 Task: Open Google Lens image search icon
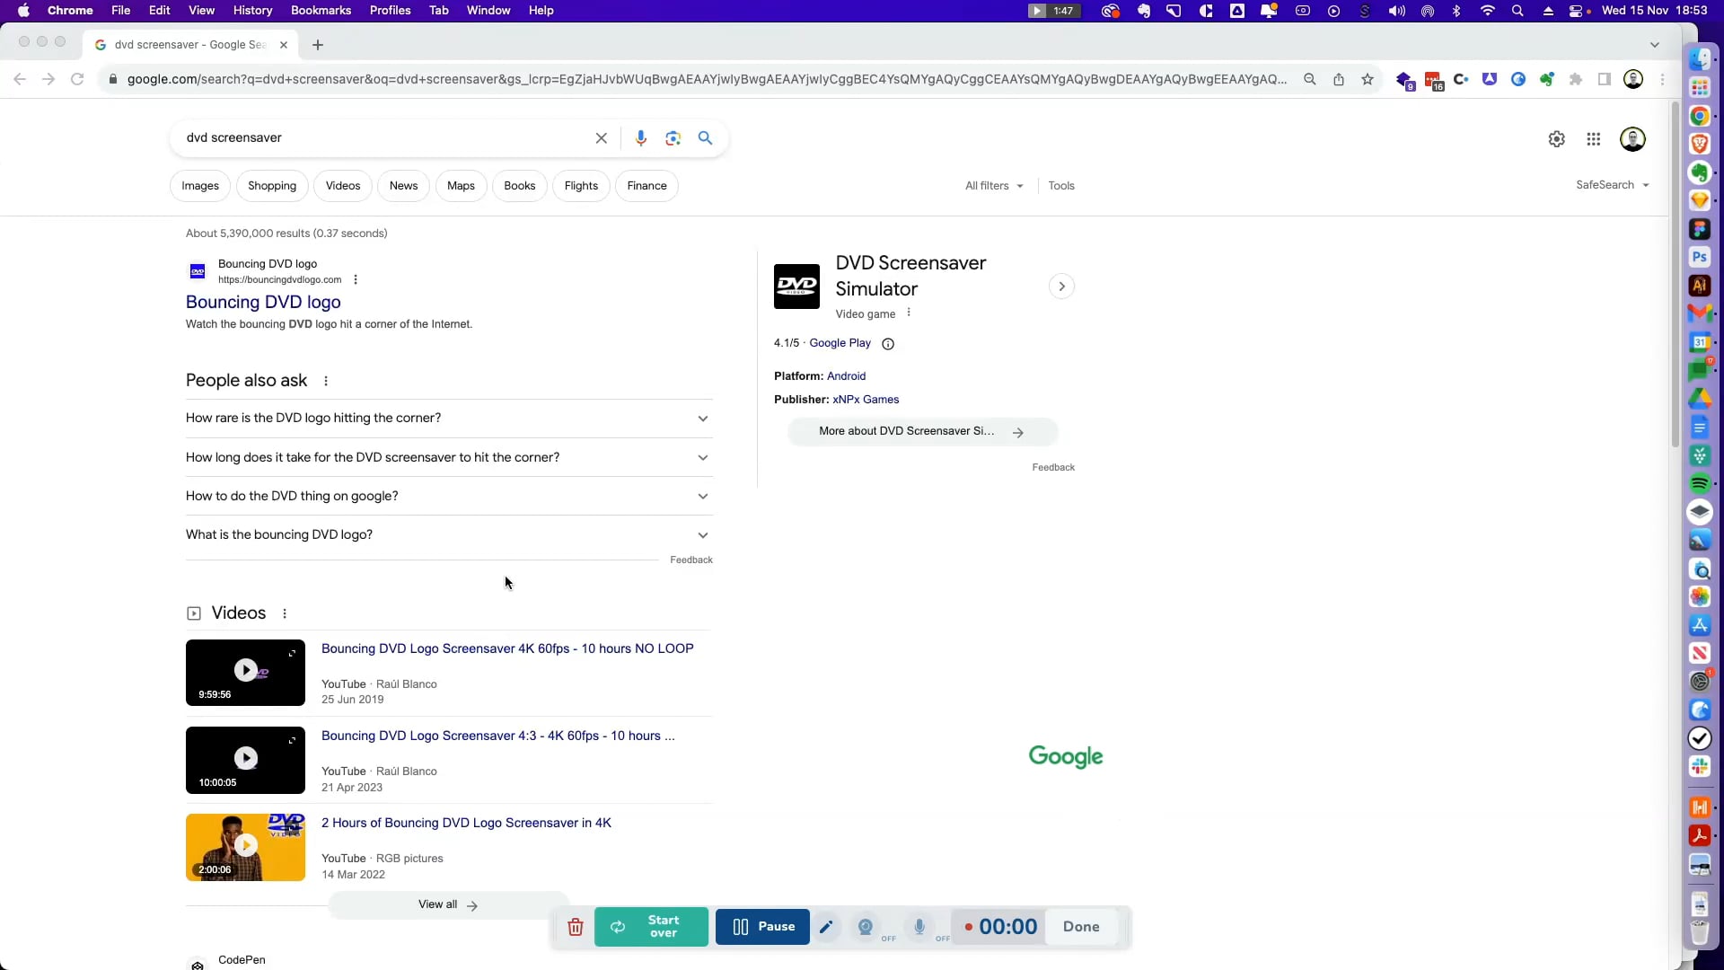click(x=673, y=138)
